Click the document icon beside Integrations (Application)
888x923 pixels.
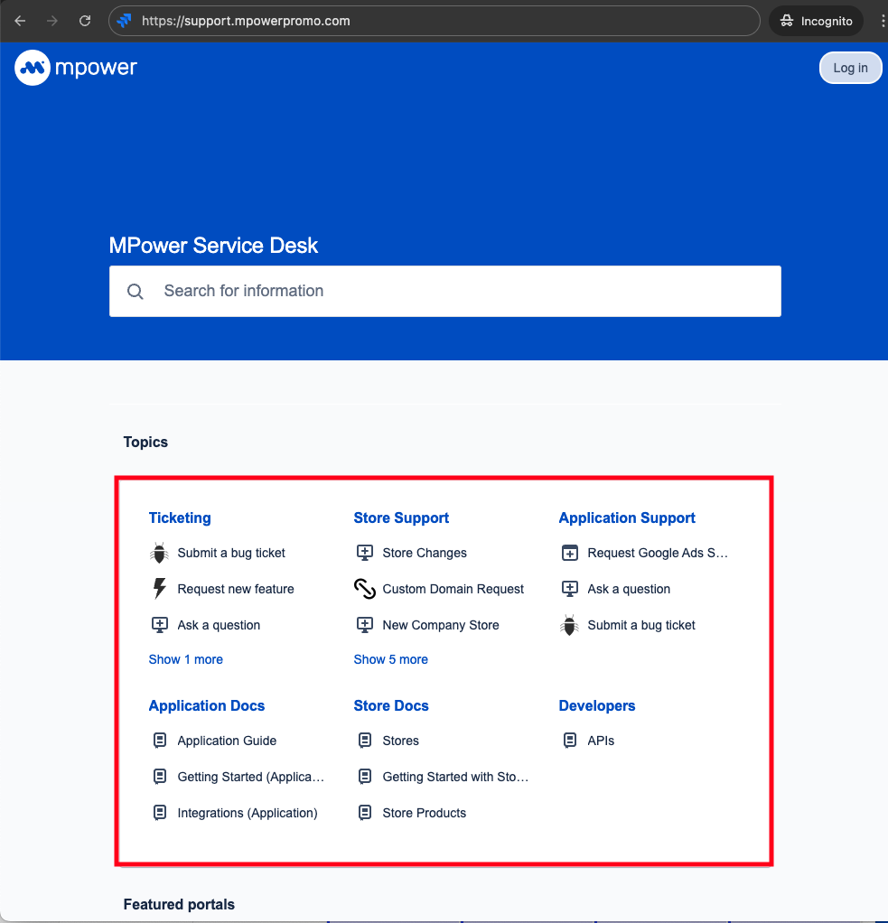coord(160,813)
